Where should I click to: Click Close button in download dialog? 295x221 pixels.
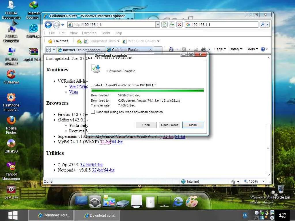193,125
